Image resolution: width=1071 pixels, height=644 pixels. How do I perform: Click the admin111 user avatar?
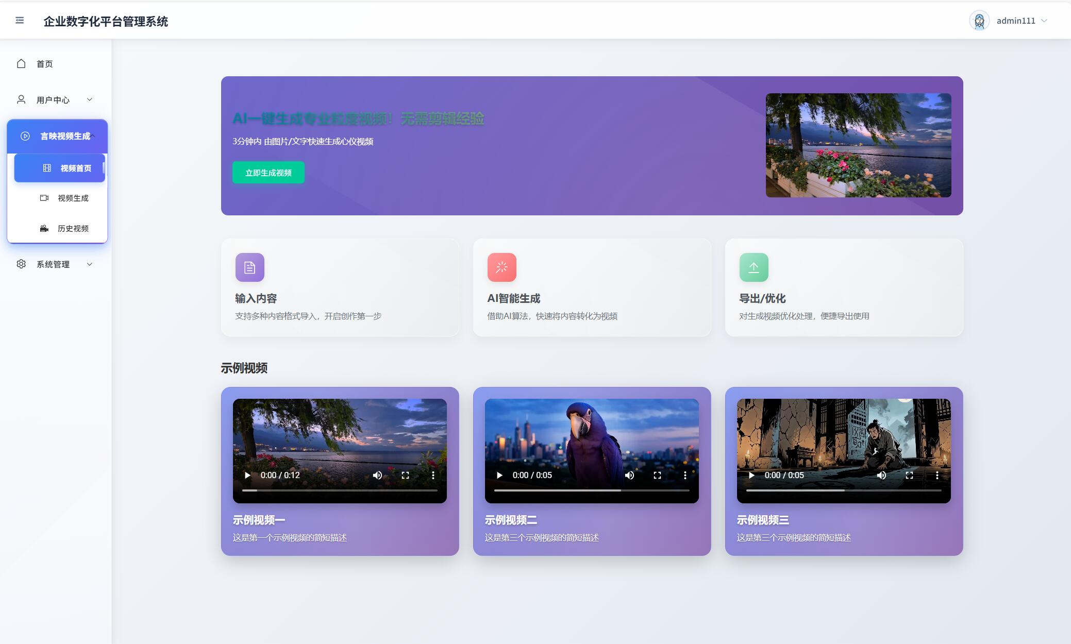979,21
